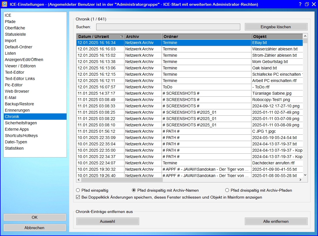Screen dimensions: 318x236
Task: Go to Erinnerungen settings
Action: pyautogui.click(x=35, y=110)
